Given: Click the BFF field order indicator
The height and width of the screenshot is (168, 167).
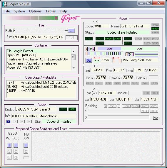Looking at the screenshot, I should tap(117, 83).
